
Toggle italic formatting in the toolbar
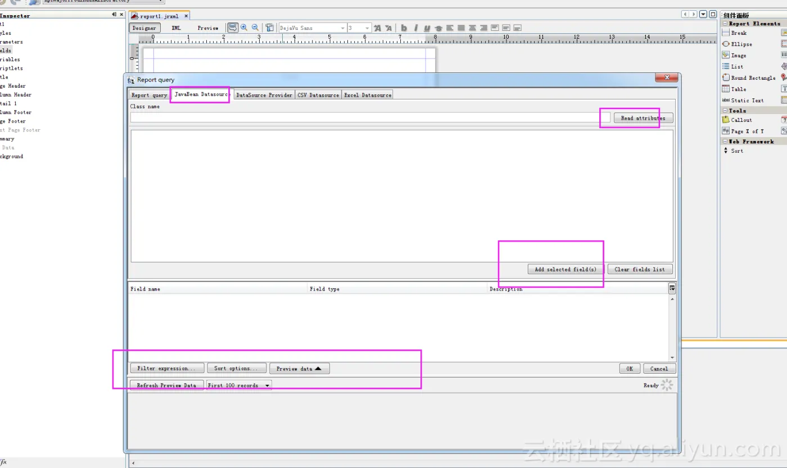(416, 28)
